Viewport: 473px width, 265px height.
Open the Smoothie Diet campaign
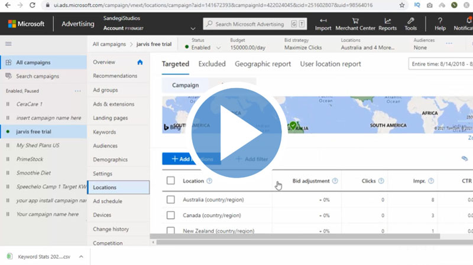(x=34, y=173)
